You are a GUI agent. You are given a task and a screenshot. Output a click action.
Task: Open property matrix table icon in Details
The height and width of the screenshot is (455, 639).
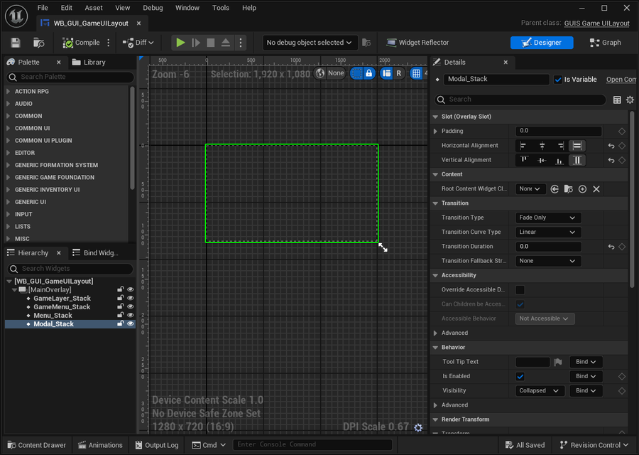pos(617,100)
